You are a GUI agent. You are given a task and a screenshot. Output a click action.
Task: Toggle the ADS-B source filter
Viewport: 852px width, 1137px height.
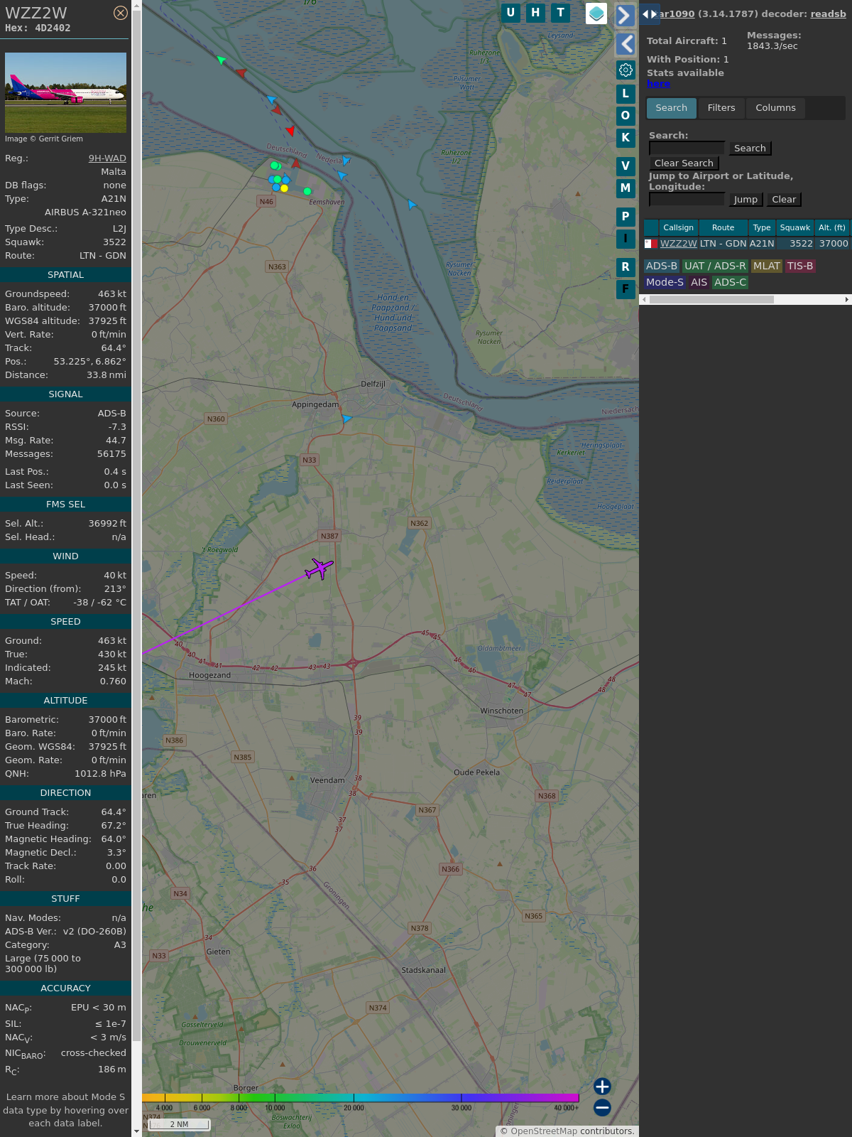point(661,266)
